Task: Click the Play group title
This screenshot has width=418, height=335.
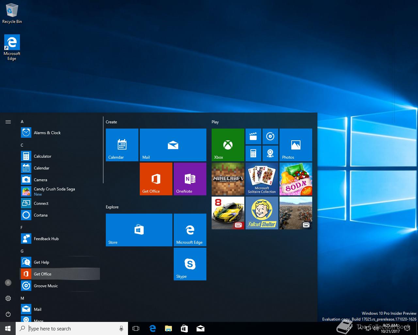Action: point(215,122)
